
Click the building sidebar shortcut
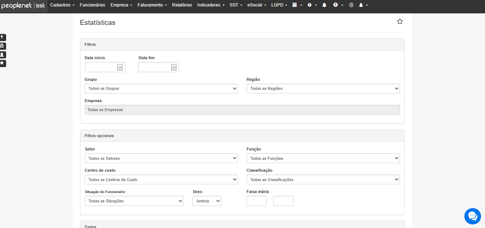pos(3,46)
